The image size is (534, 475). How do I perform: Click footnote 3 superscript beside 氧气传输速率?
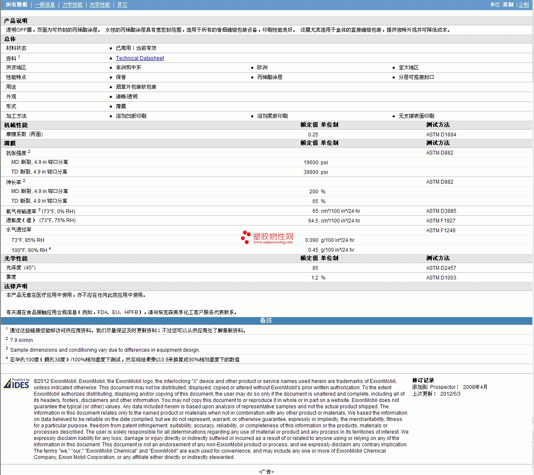tap(39, 209)
